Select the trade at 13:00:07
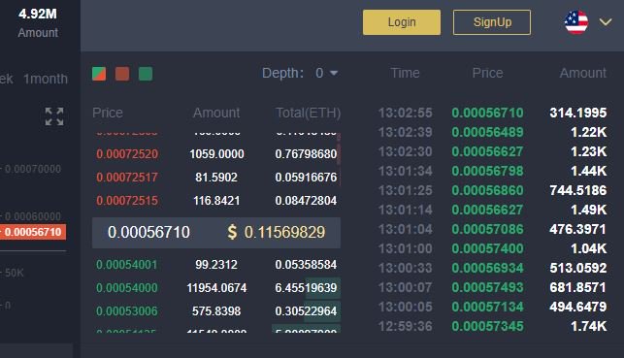This screenshot has height=358, width=624. 492,287
